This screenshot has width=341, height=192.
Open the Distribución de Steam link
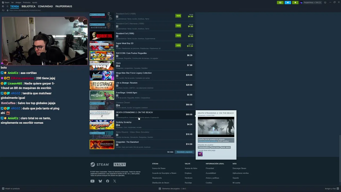(161, 183)
